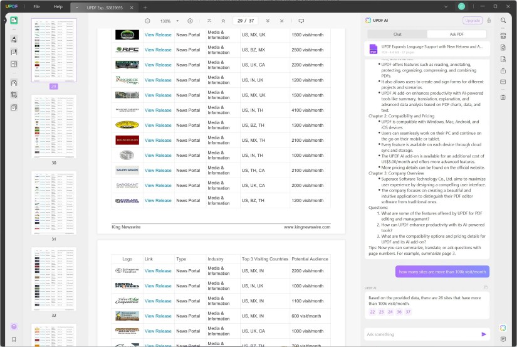Jump to referenced page 22 chip
The height and width of the screenshot is (347, 517).
(372, 312)
